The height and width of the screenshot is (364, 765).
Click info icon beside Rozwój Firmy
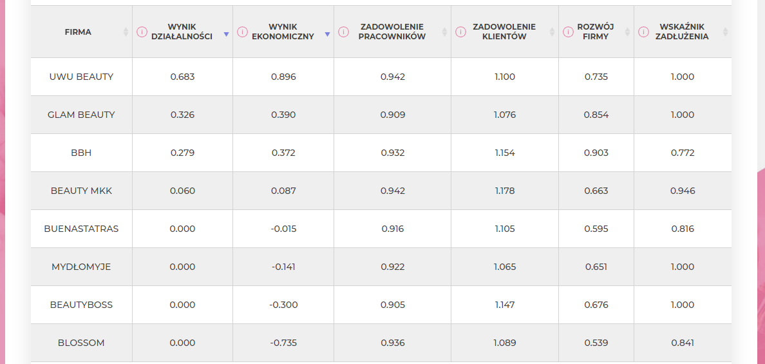(568, 32)
